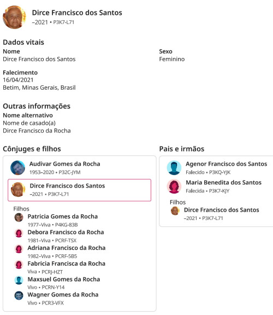Open Wagner Gomes da Rocha's name link

tap(63, 295)
